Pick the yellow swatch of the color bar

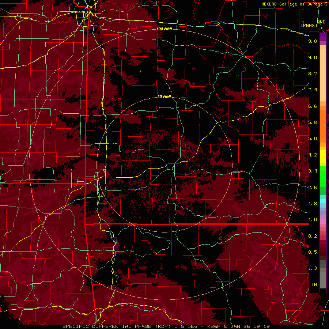323,156
